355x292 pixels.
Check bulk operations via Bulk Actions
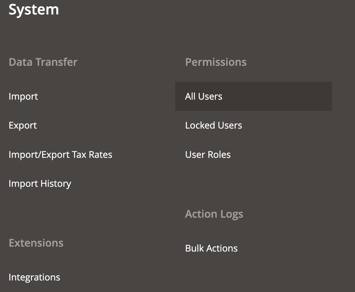pyautogui.click(x=211, y=248)
